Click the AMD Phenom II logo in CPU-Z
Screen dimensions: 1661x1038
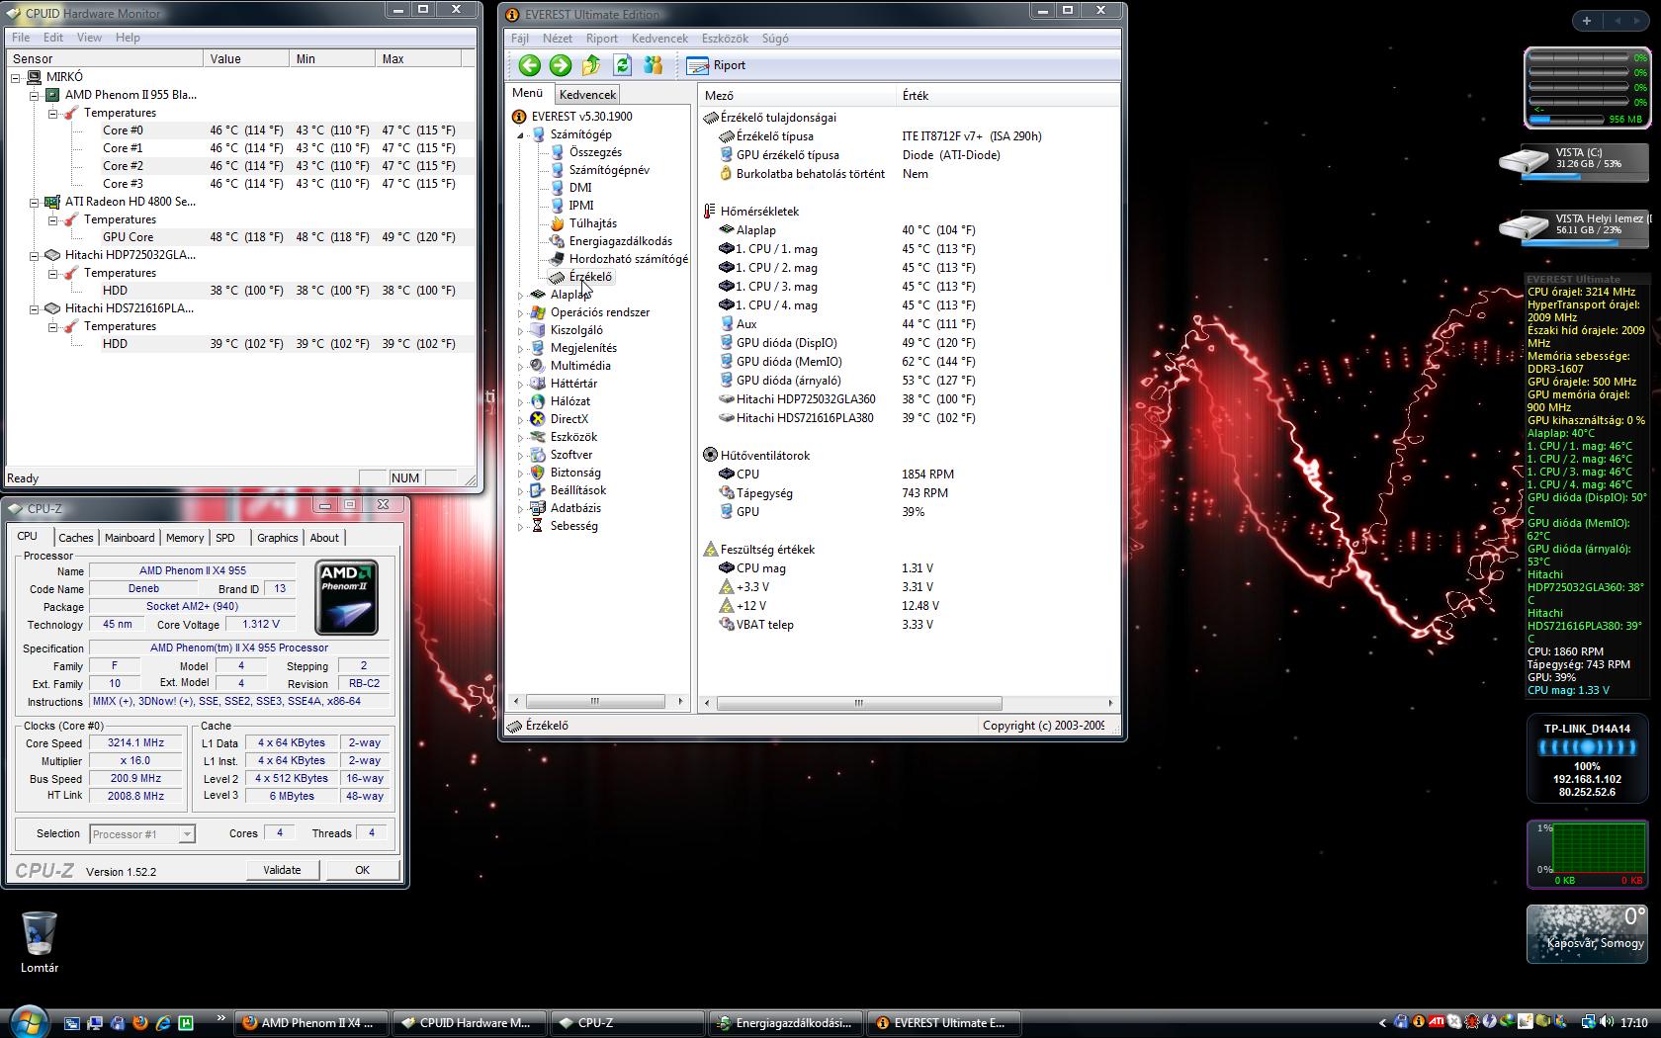[346, 597]
